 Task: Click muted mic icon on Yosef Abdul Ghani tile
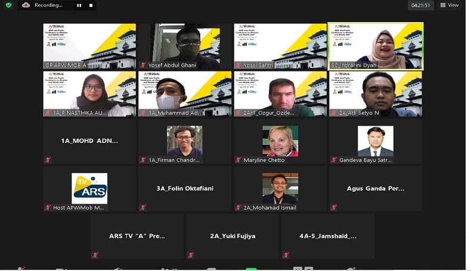(x=143, y=65)
